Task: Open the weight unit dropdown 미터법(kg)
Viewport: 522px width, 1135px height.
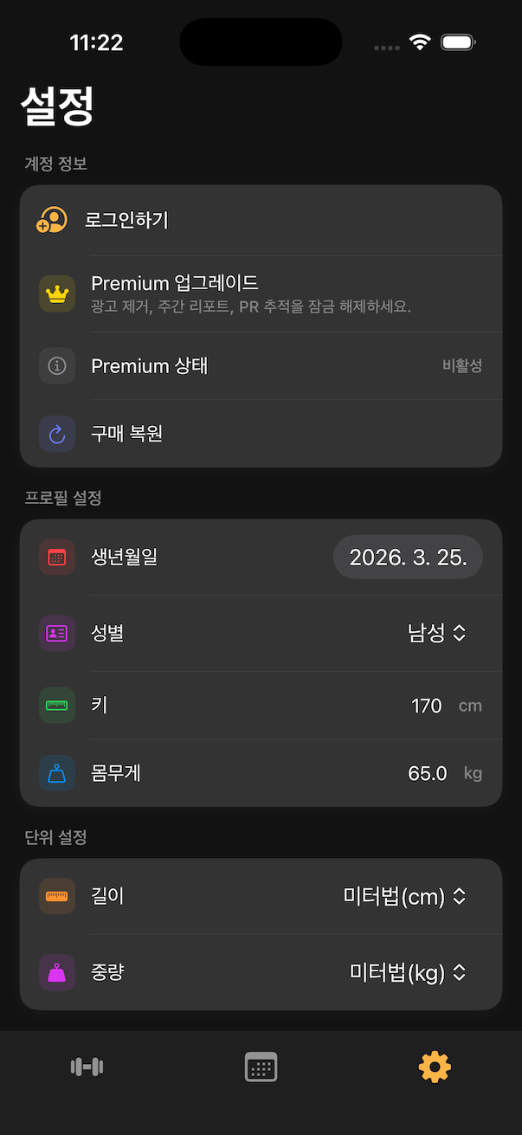Action: click(408, 972)
